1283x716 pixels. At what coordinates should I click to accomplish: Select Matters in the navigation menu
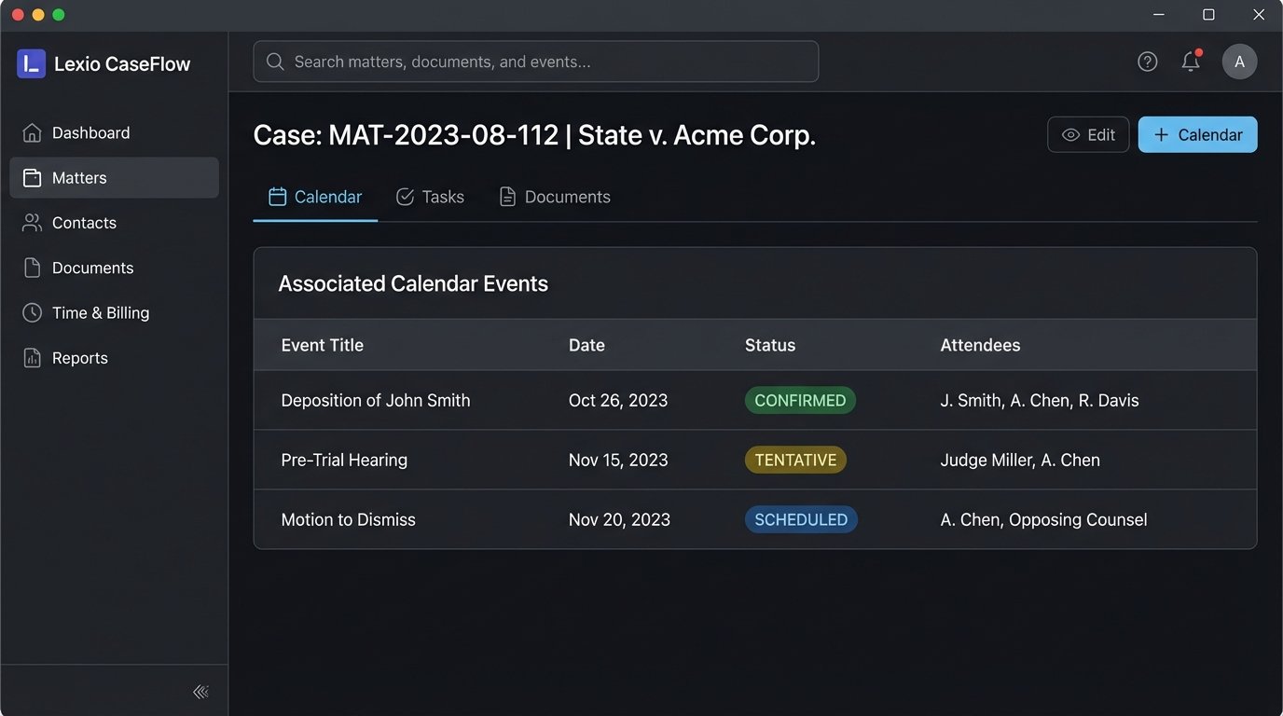[x=79, y=177]
